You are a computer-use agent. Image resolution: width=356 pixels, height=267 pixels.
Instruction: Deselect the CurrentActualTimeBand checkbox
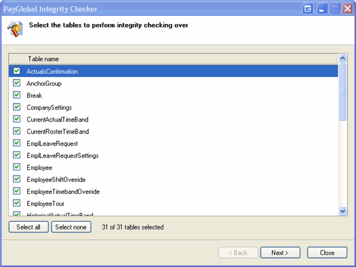coord(17,119)
